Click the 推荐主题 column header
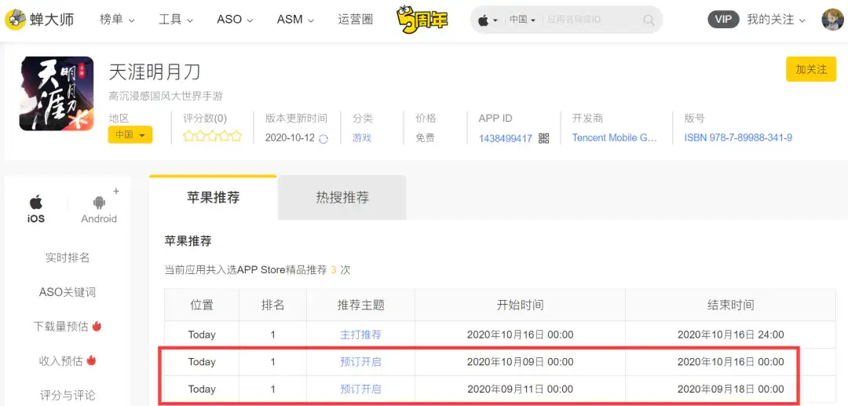The height and width of the screenshot is (406, 848). [x=360, y=305]
